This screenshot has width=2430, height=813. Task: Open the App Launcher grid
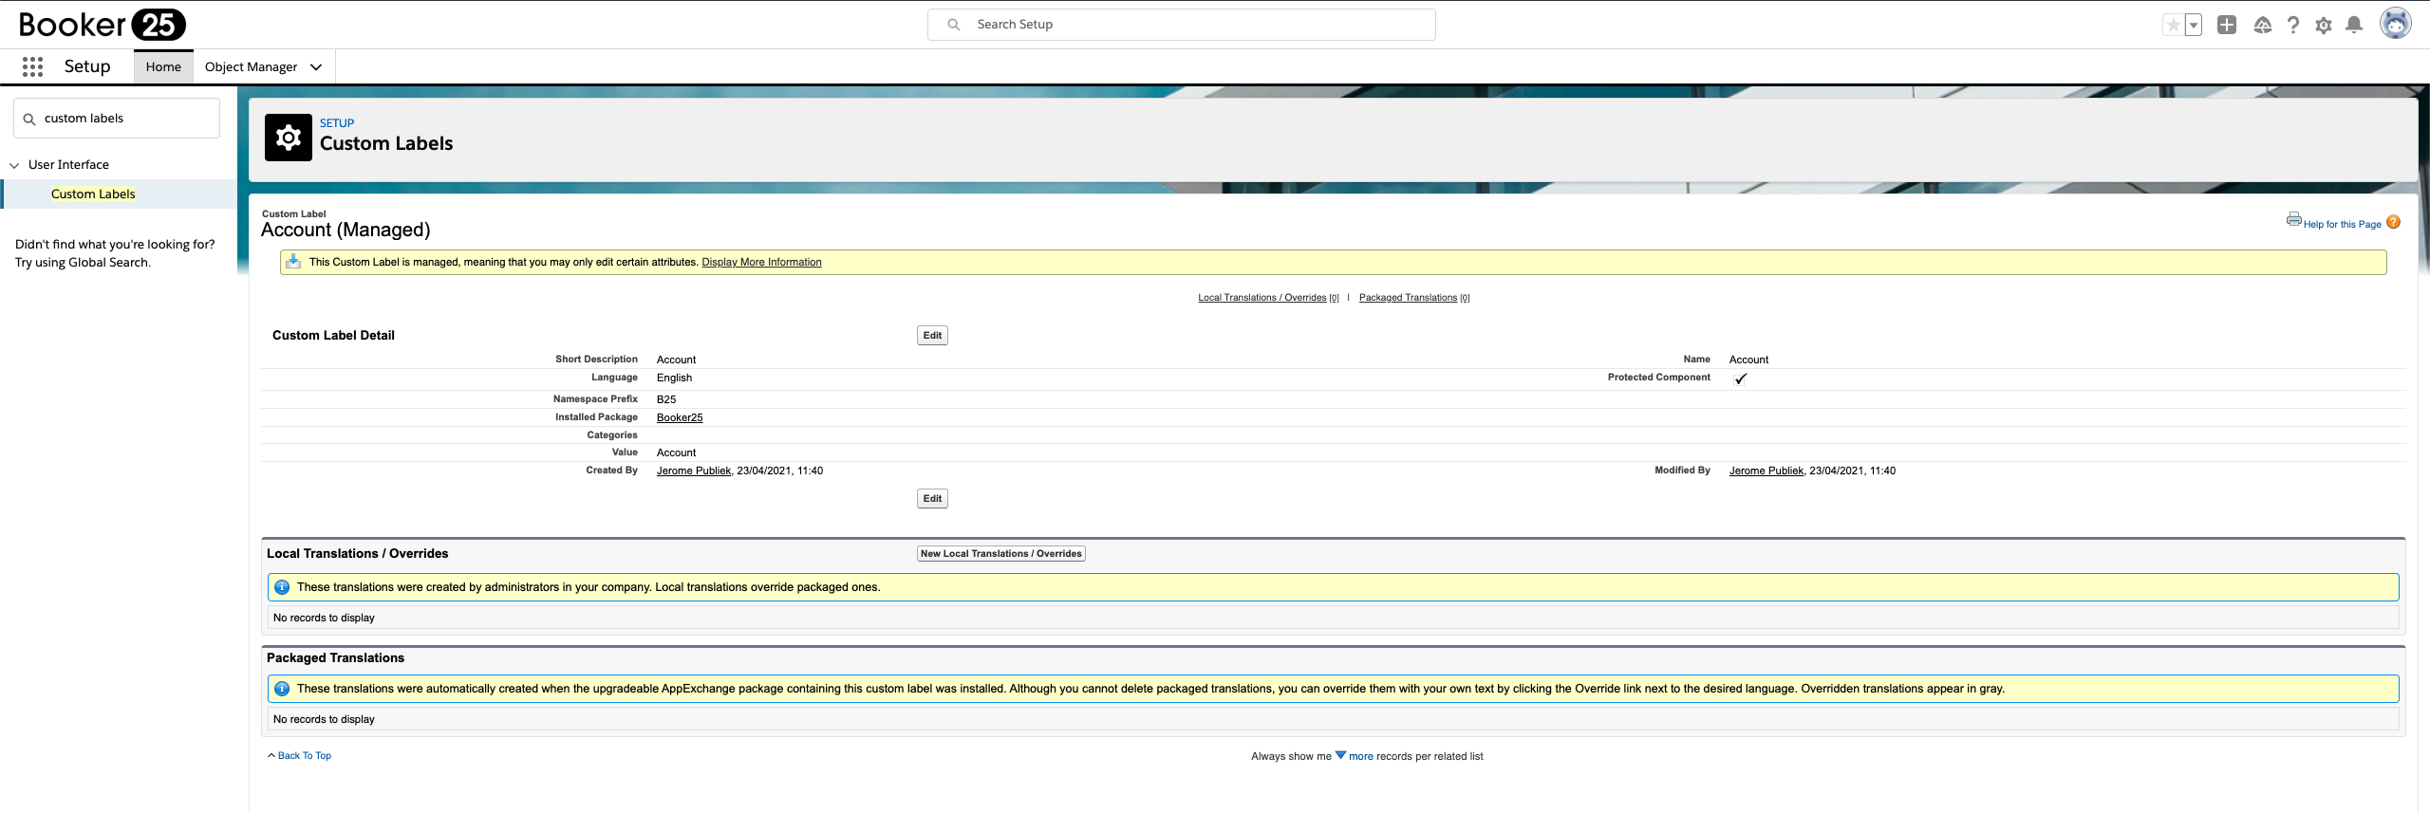coord(32,66)
